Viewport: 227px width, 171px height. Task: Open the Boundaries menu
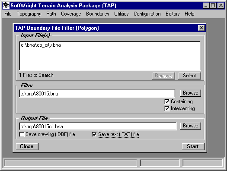point(98,14)
